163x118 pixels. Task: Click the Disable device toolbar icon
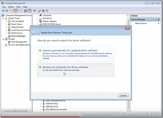coord(47,11)
